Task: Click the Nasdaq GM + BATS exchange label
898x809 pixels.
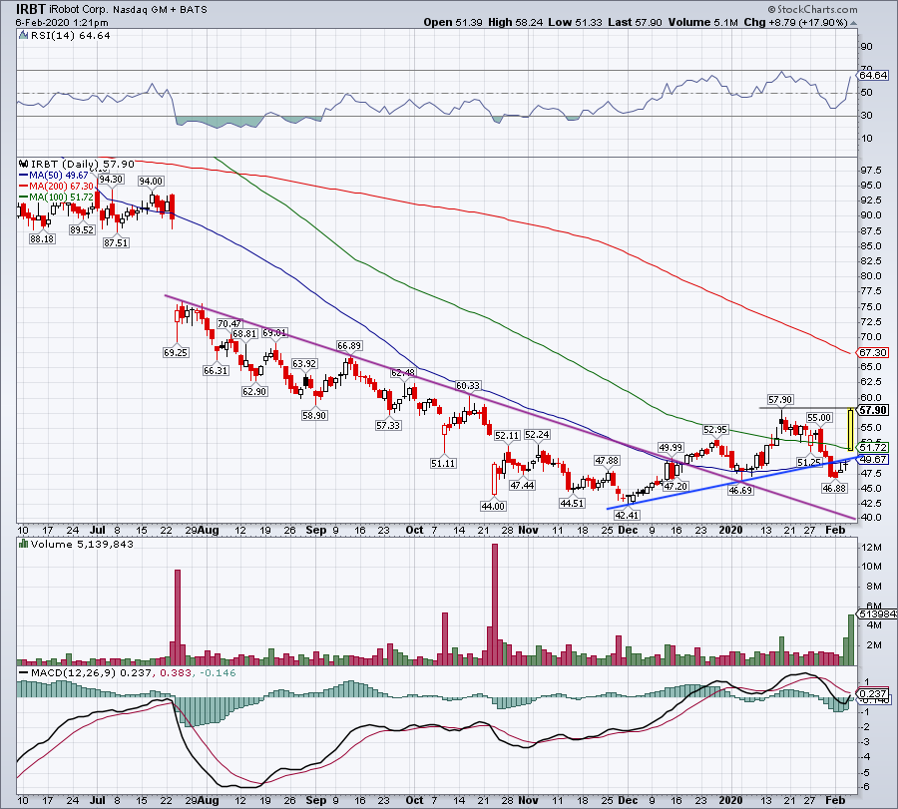Action: coord(161,10)
